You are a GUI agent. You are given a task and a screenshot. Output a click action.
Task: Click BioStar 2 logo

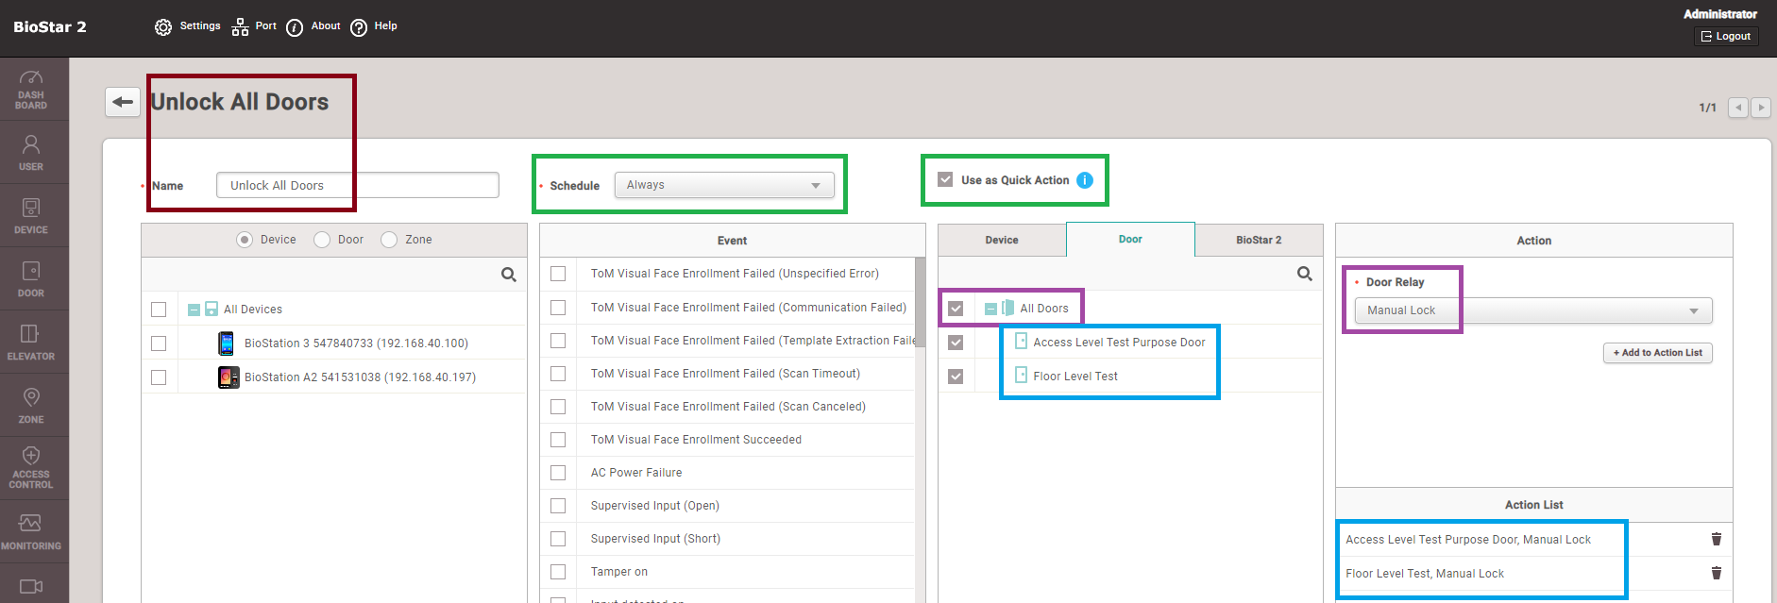pyautogui.click(x=50, y=27)
